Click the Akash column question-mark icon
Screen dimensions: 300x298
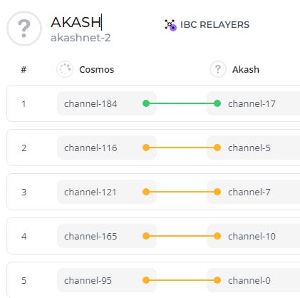click(x=218, y=69)
